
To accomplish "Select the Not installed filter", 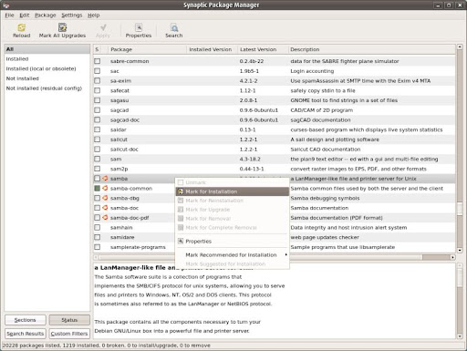I will coord(47,78).
